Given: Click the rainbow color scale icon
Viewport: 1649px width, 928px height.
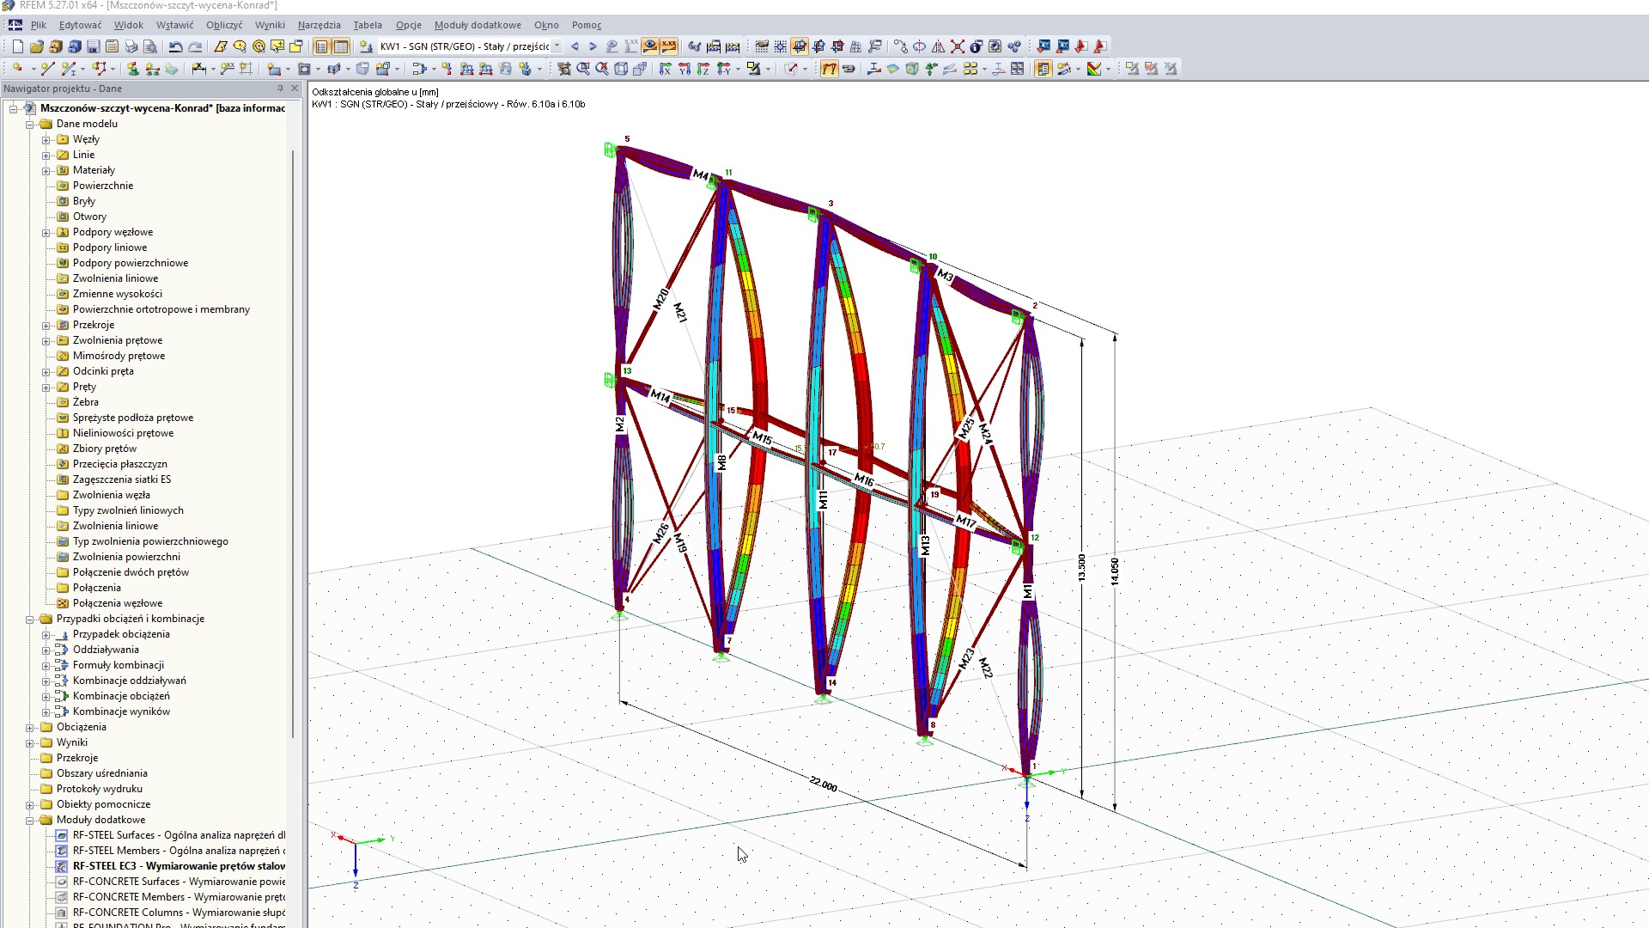Looking at the screenshot, I should click(x=1094, y=69).
